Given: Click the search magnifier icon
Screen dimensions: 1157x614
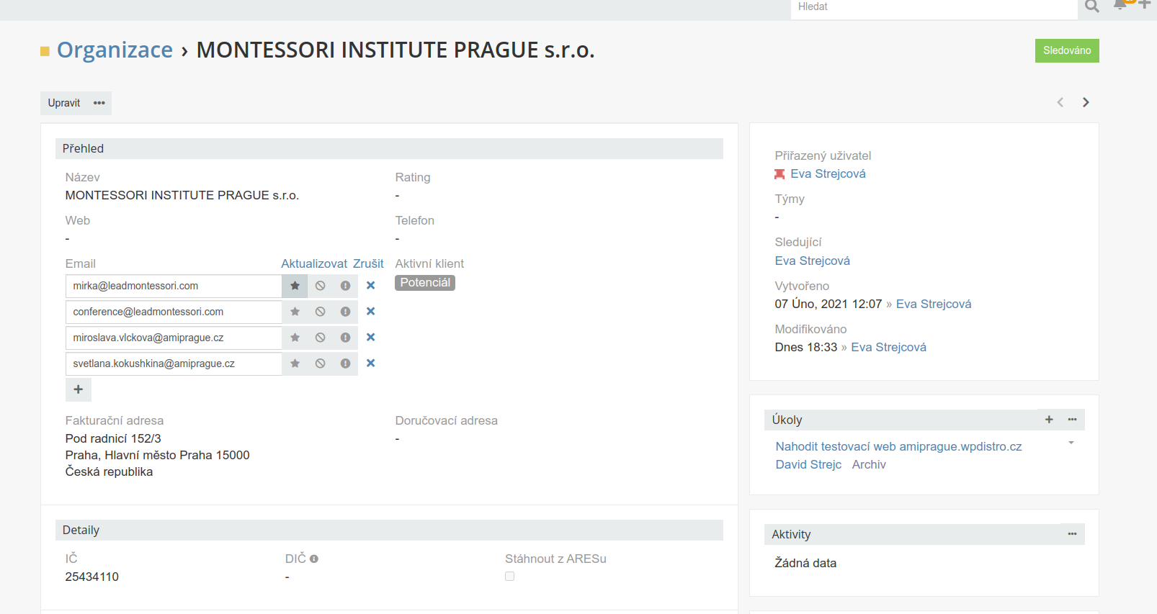Looking at the screenshot, I should [1091, 6].
